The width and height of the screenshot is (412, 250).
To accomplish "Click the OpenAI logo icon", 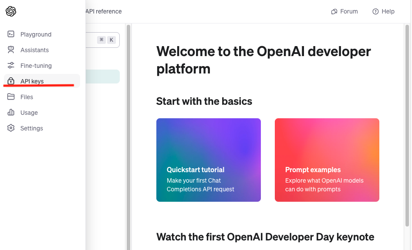I will point(11,11).
